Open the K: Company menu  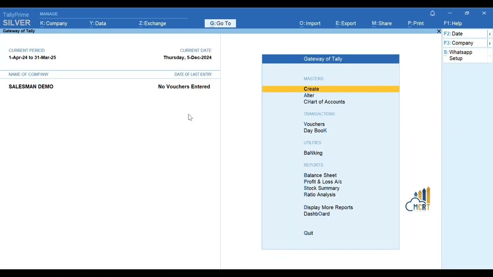pos(54,23)
